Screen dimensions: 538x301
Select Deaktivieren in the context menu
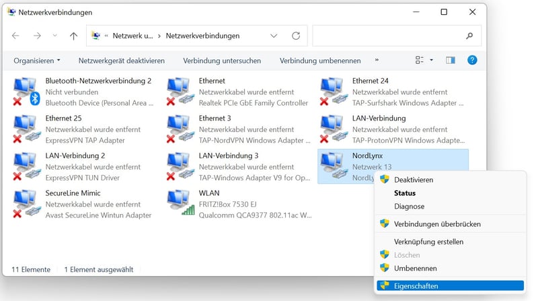(x=413, y=180)
